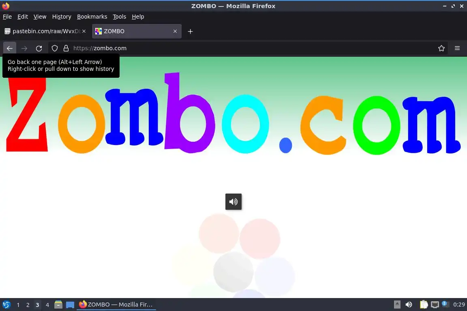Switch to workspace 2 in taskbar
The width and height of the screenshot is (467, 311).
[28, 305]
